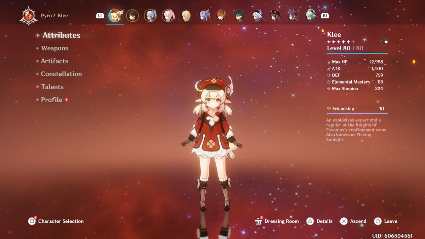425x239 pixels.
Task: Click the Klee character model
Action: [x=212, y=143]
